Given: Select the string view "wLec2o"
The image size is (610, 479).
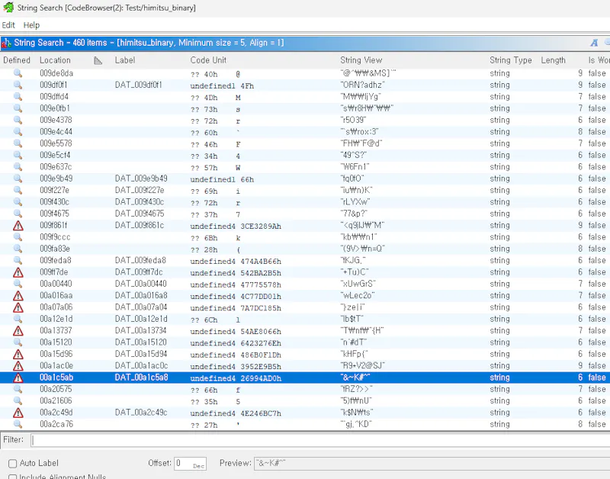Looking at the screenshot, I should tap(357, 295).
